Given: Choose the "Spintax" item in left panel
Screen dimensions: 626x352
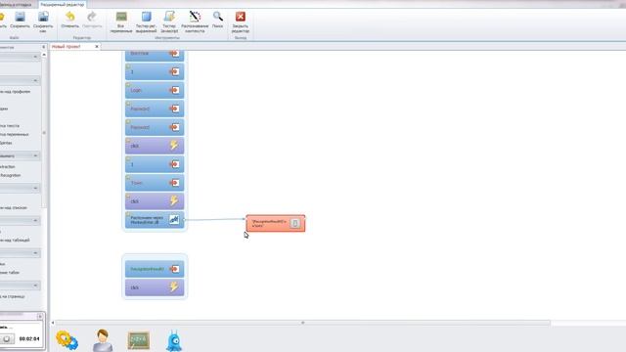Looking at the screenshot, I should [x=6, y=143].
